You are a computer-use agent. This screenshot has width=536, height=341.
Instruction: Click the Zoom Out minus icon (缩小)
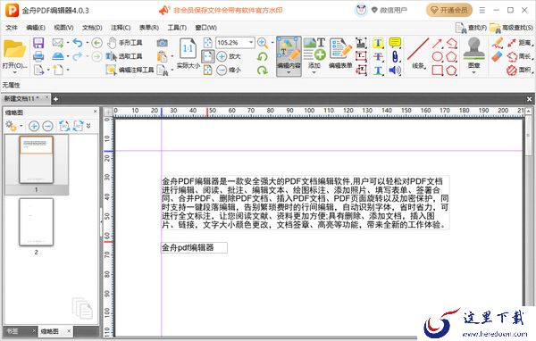pyautogui.click(x=222, y=70)
